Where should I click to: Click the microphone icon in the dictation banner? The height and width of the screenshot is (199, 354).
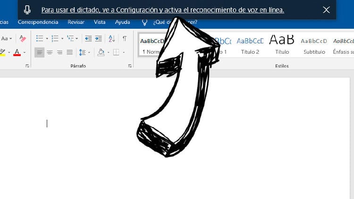pyautogui.click(x=27, y=9)
